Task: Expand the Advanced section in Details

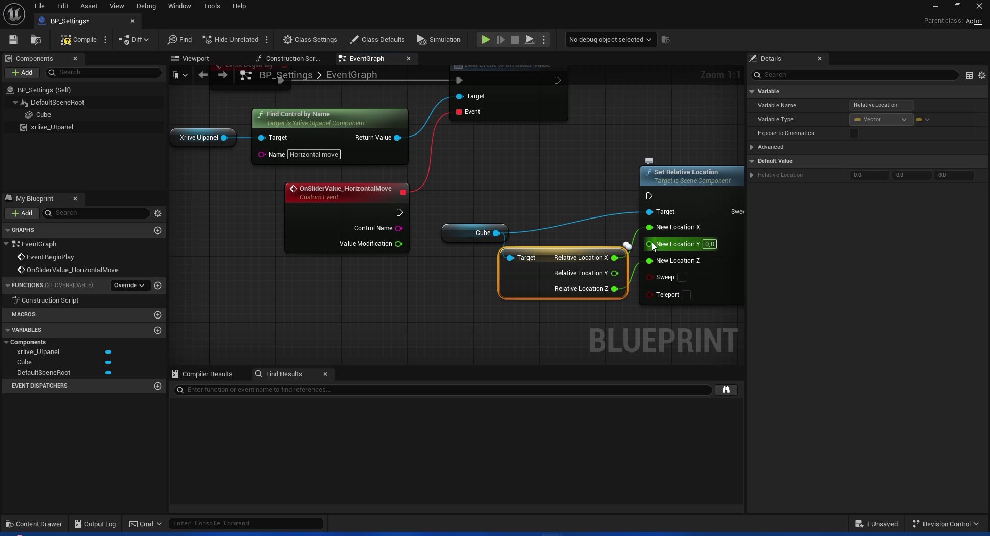Action: [752, 147]
